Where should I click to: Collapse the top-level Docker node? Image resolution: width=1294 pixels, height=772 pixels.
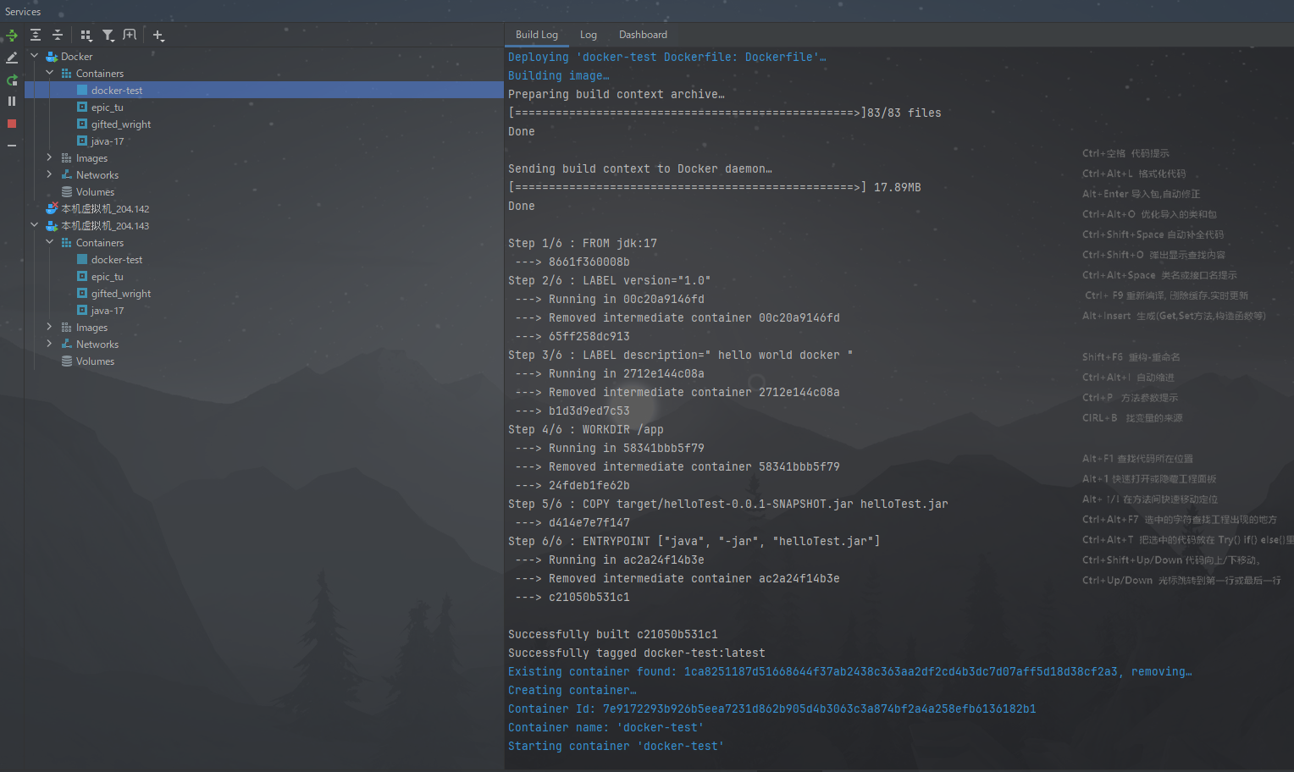[35, 56]
